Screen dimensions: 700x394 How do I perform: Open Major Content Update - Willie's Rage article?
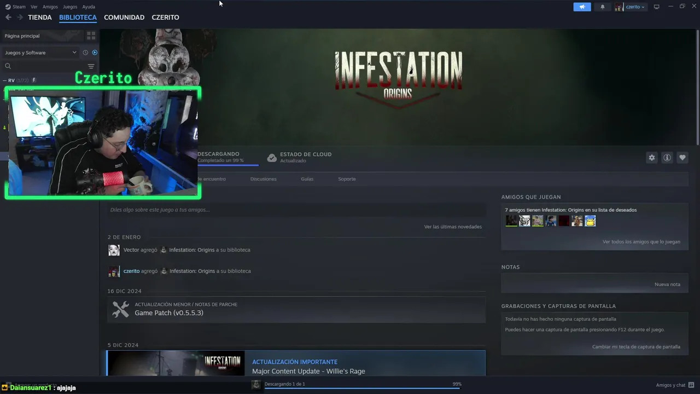click(308, 372)
